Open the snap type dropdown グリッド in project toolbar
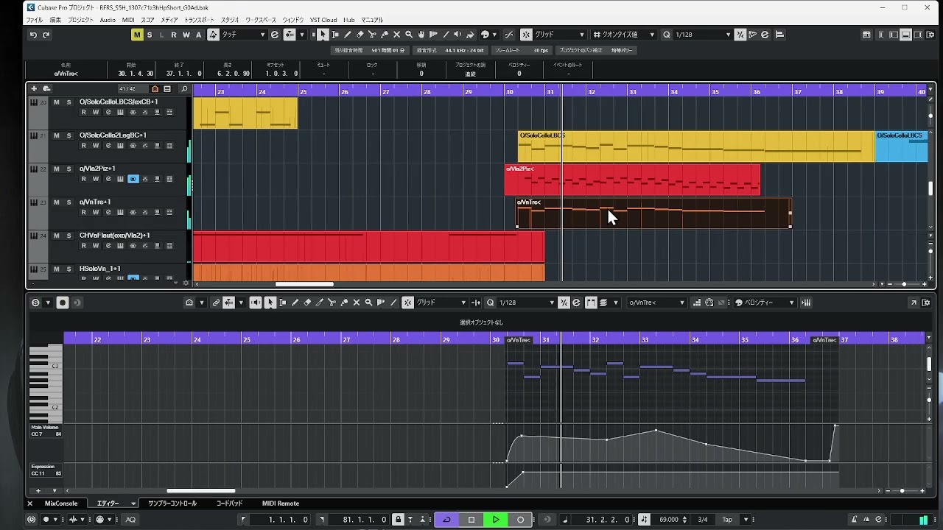Screen dimensions: 943x530 (x=558, y=35)
